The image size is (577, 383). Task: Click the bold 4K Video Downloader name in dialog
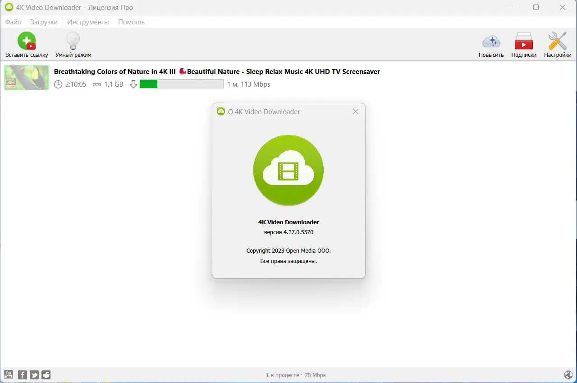click(288, 222)
